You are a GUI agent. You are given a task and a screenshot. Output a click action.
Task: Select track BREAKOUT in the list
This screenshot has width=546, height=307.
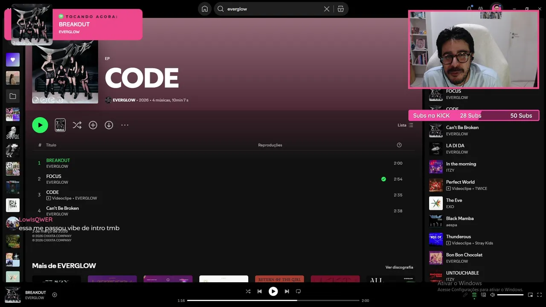(224, 163)
